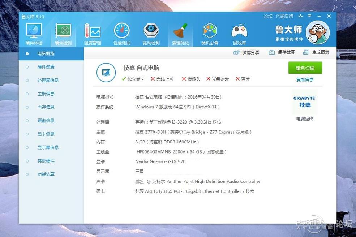Click the processor value i3-3220 @ 3.30GHz
Image resolution: width=356 pixels, height=237 pixels.
pyautogui.click(x=178, y=122)
